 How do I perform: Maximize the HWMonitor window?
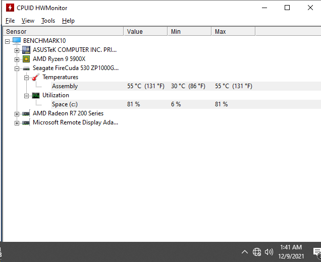(x=287, y=8)
